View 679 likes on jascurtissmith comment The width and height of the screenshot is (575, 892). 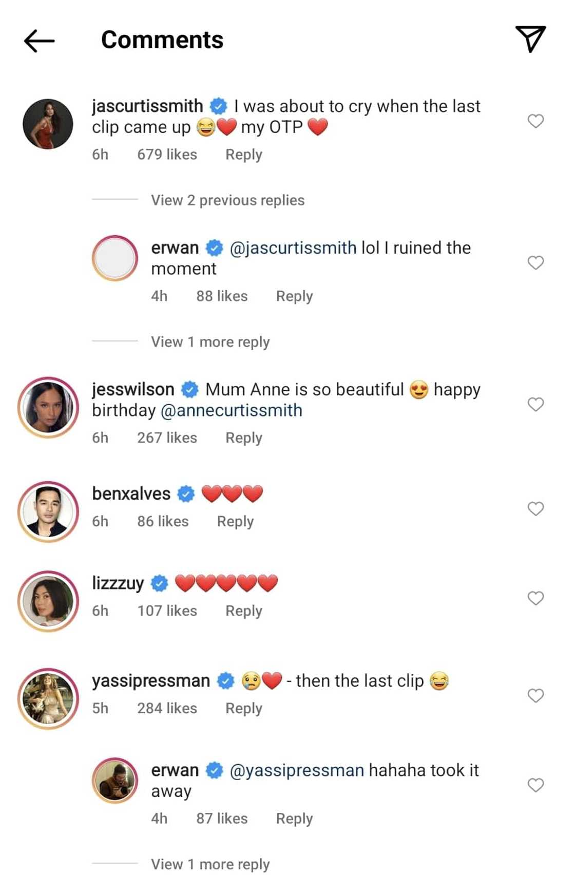(167, 155)
